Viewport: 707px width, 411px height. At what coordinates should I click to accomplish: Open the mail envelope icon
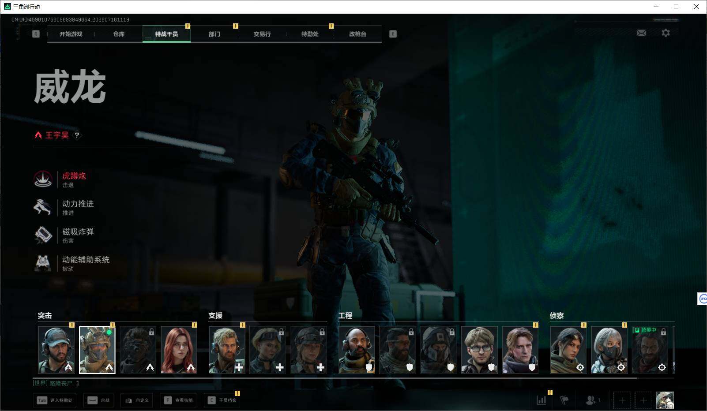641,33
